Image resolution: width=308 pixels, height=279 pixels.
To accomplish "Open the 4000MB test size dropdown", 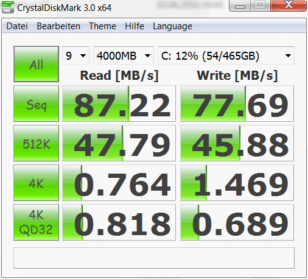I will coord(124,55).
